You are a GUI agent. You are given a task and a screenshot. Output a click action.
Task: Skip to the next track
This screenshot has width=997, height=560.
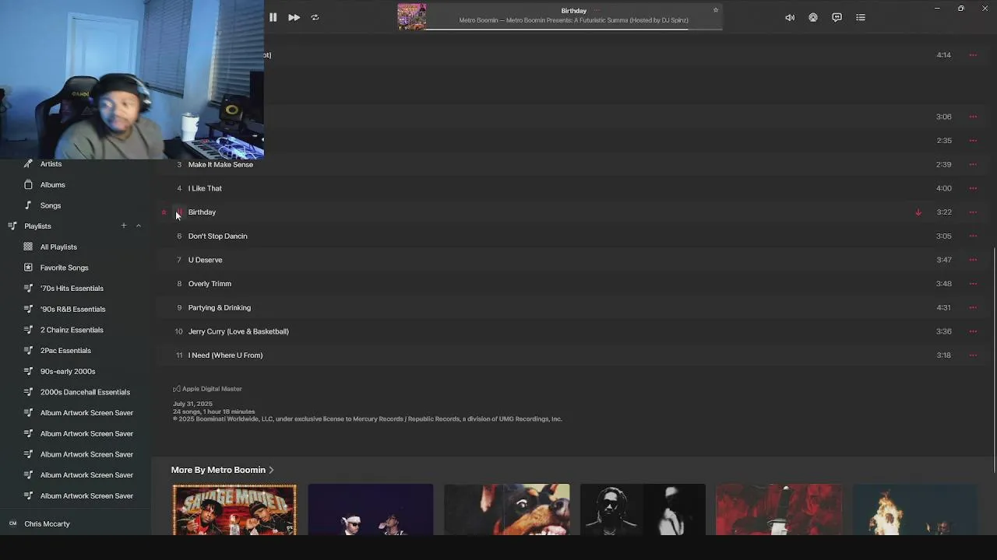point(294,17)
